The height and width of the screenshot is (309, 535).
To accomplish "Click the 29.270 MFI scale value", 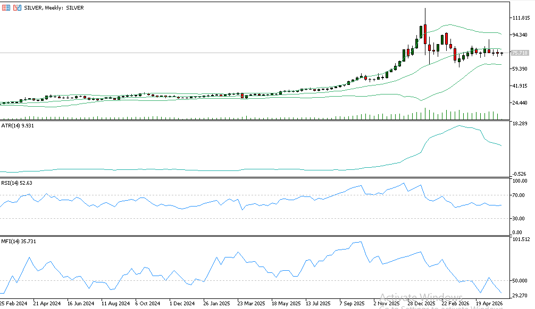I will (x=520, y=296).
